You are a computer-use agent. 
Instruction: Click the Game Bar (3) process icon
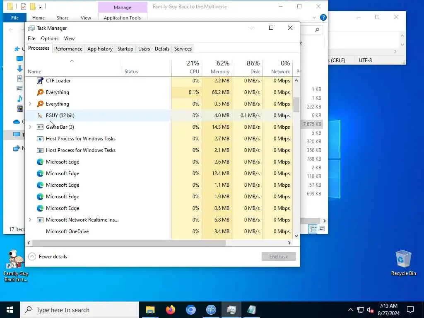pos(40,127)
